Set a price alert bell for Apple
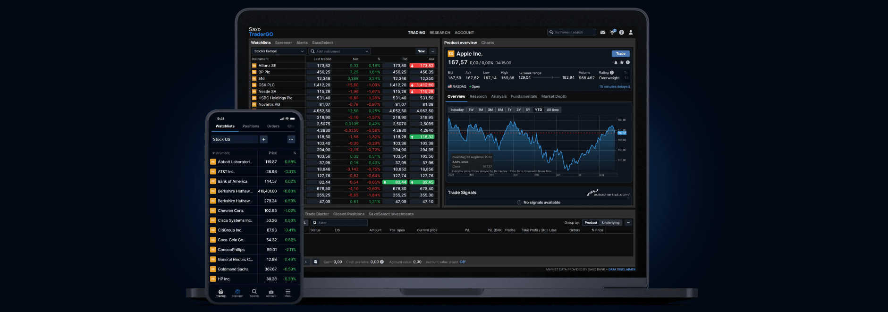Viewport: 888px width, 312px height. (x=616, y=62)
